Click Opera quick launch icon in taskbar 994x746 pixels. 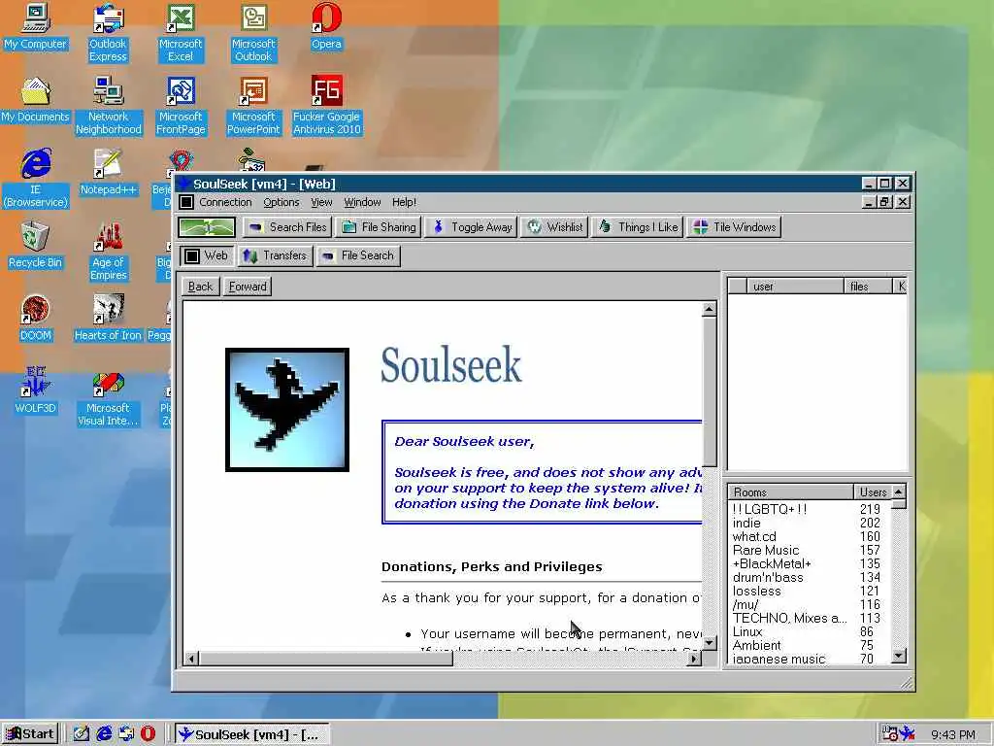click(x=148, y=734)
